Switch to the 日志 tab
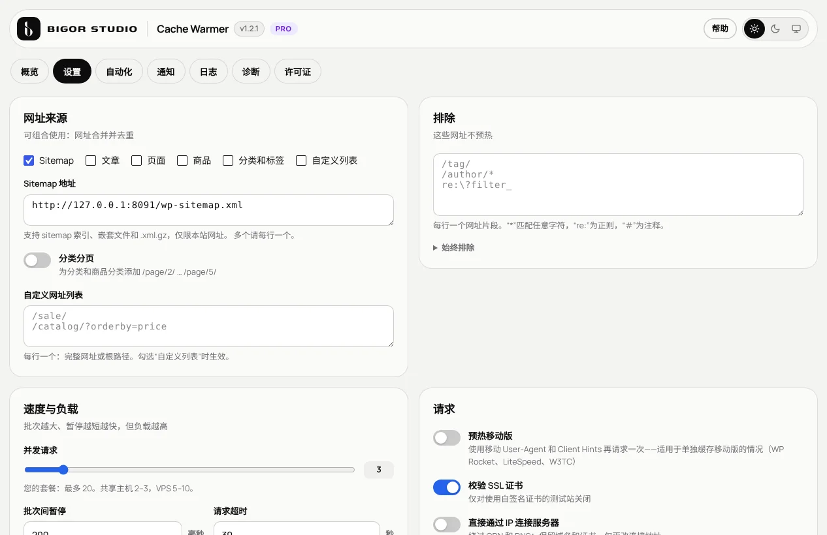Screen dimensions: 827x535 coord(208,72)
